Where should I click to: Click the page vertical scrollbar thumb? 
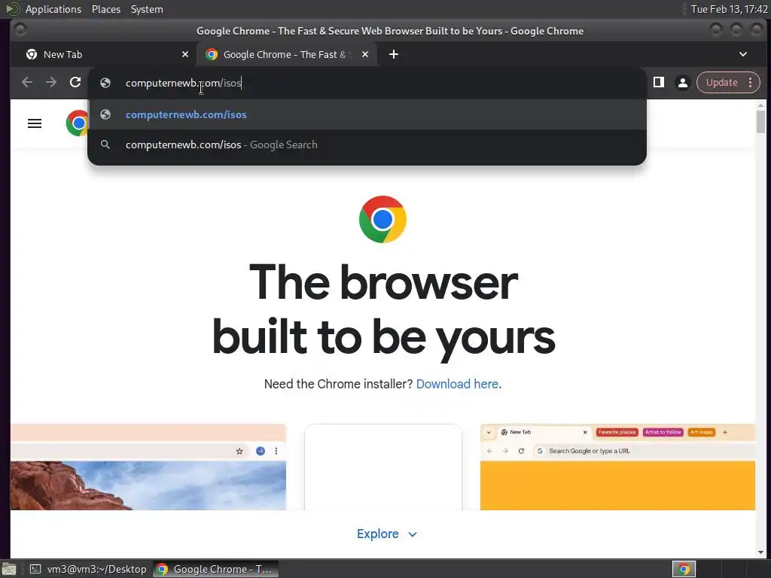(760, 121)
